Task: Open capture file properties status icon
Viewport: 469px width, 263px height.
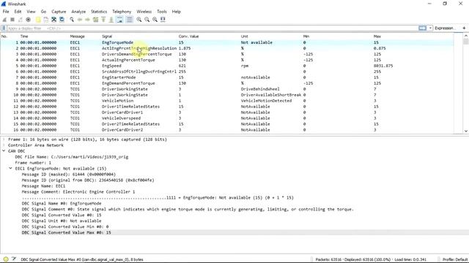Action: pos(14,259)
